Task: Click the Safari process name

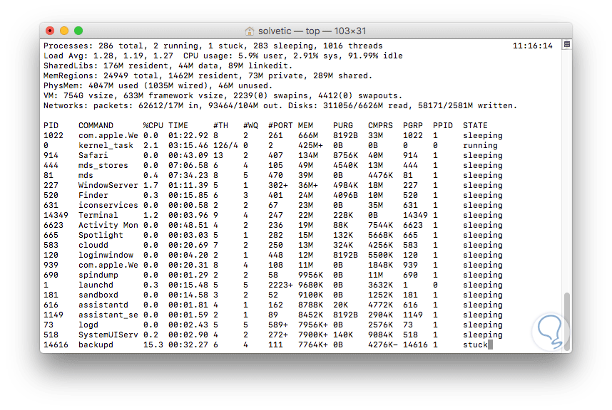Action: pyautogui.click(x=93, y=155)
